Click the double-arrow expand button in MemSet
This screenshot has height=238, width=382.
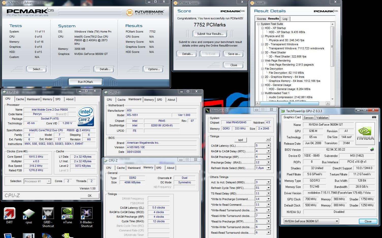tap(268, 139)
